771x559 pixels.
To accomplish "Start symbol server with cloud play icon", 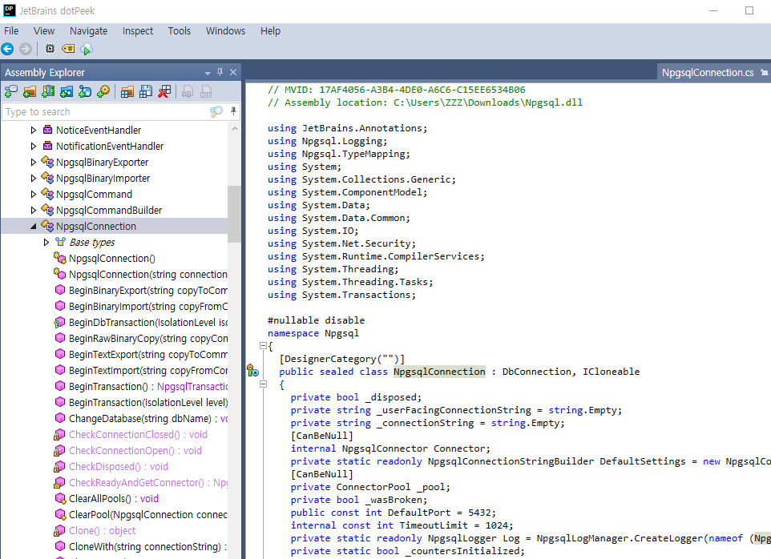I will pyautogui.click(x=87, y=49).
